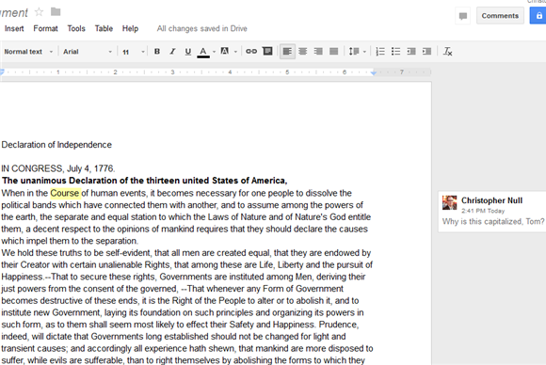Click the bold 'The unanimous Declaration' line
This screenshot has height=365, width=546.
(145, 181)
